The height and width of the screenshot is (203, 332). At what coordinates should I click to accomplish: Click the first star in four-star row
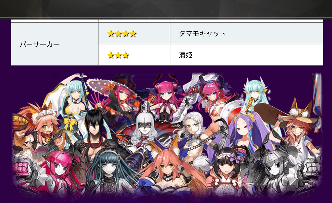pyautogui.click(x=111, y=34)
